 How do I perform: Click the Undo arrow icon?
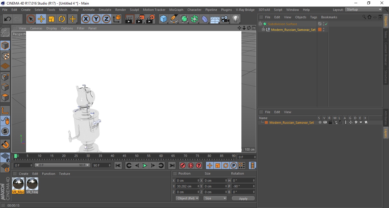pyautogui.click(x=7, y=19)
